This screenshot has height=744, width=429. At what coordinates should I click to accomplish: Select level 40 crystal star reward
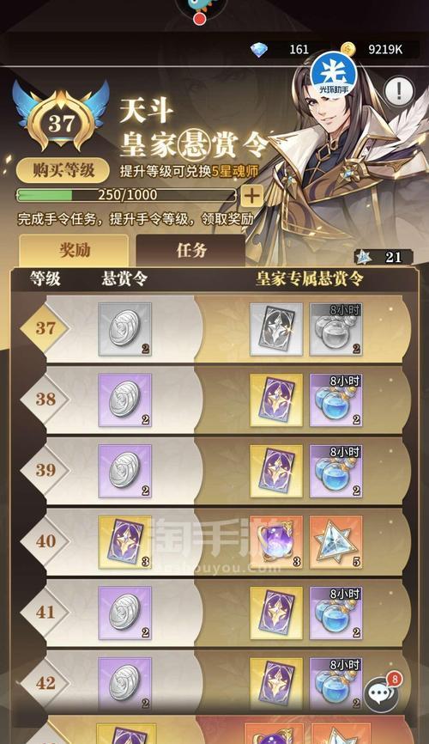(x=335, y=542)
